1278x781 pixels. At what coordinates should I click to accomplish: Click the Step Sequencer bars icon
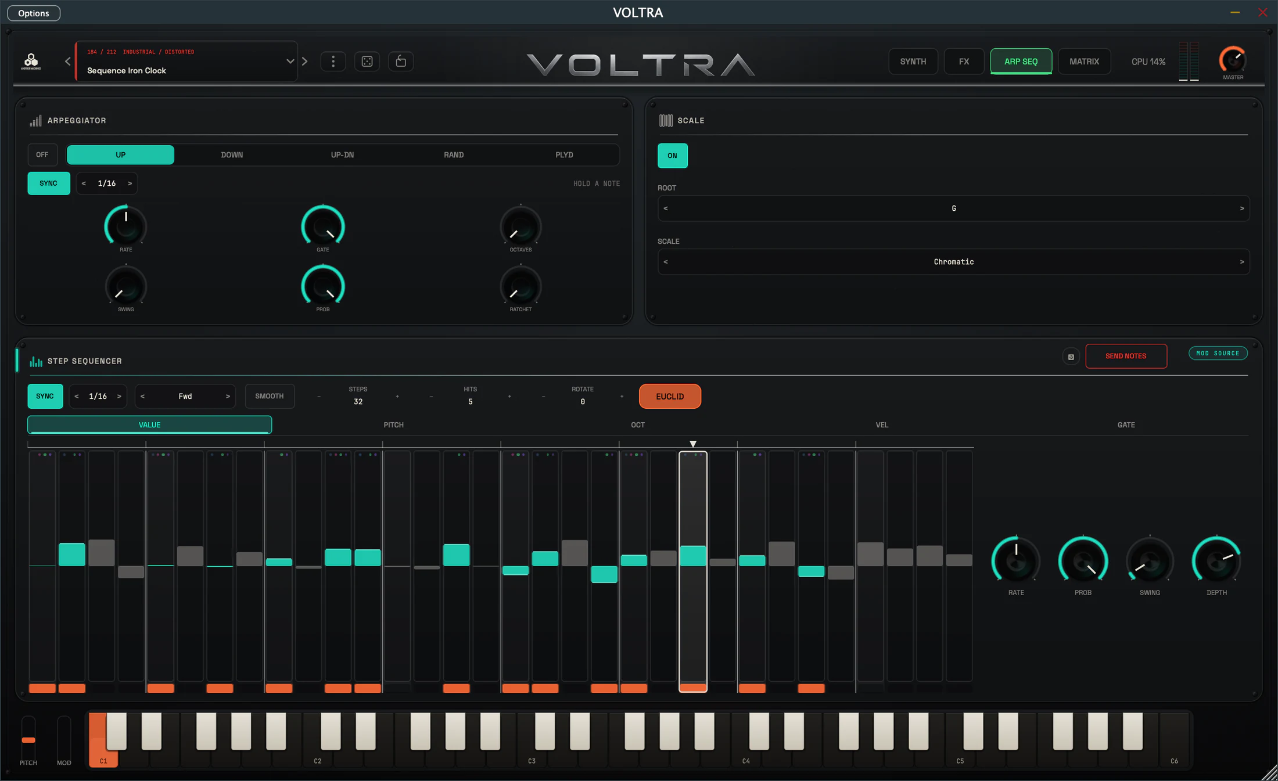pos(35,361)
